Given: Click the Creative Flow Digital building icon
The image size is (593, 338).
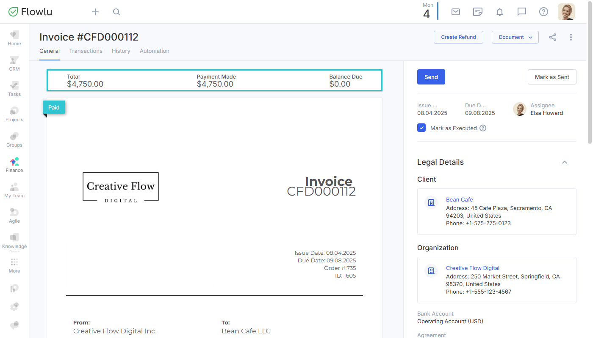Looking at the screenshot, I should pyautogui.click(x=431, y=271).
